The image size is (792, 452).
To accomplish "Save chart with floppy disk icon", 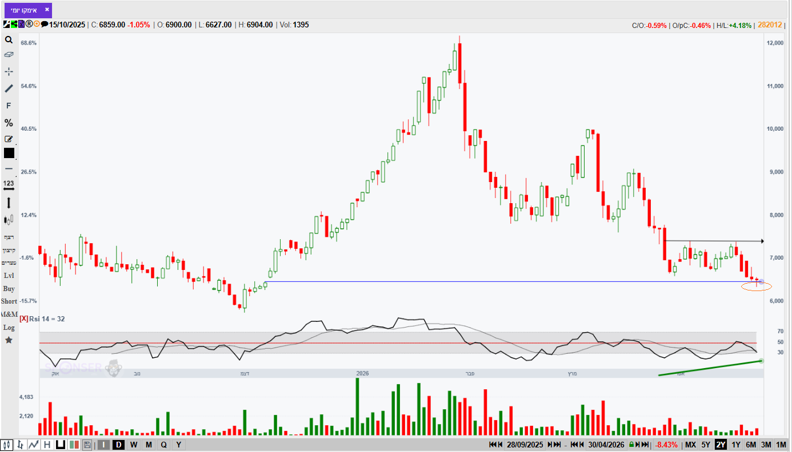I will tap(87, 445).
